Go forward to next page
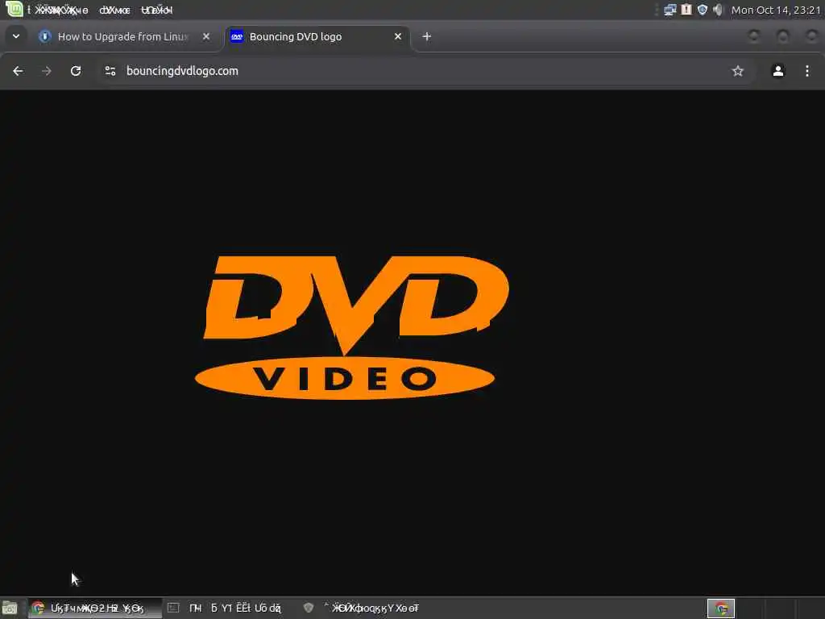 pos(47,71)
